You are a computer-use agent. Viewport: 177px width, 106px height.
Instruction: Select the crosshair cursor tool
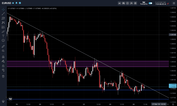tap(3, 9)
